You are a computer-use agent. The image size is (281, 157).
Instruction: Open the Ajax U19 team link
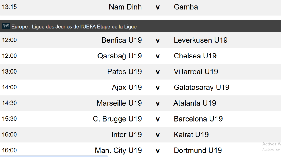127,88
